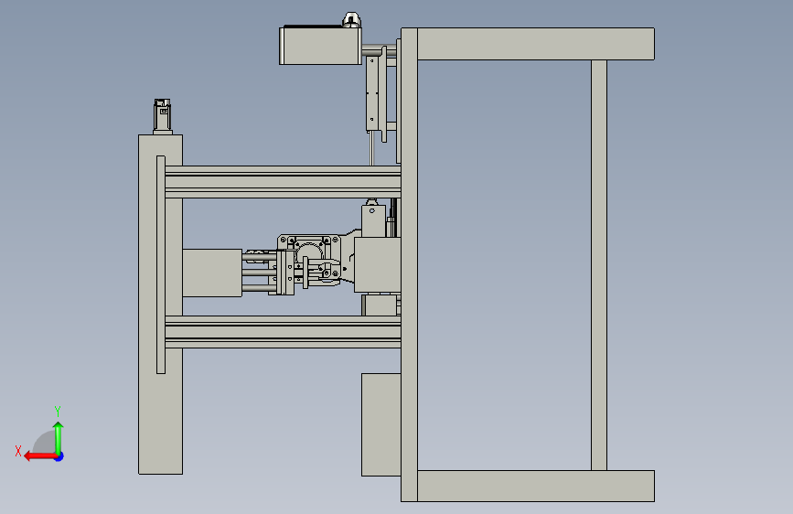Click the red X axis arrow of the triad
This screenshot has height=514, width=793.
coord(40,456)
